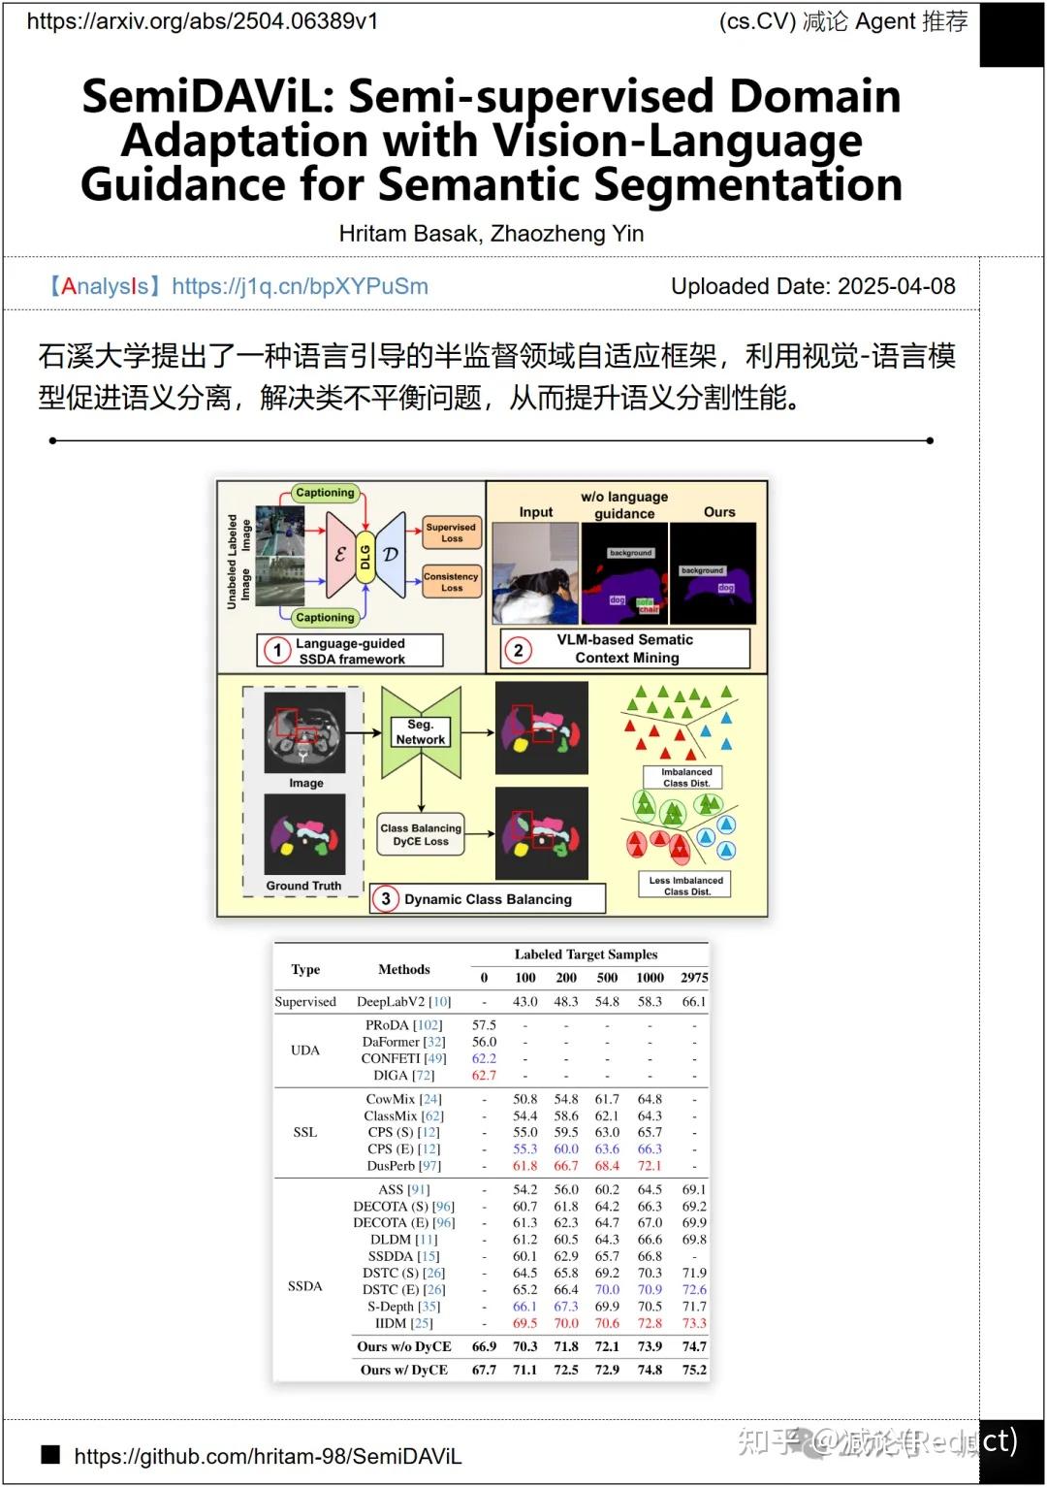
Task: Open citation [10] beside DeepLabV2
Action: (x=440, y=1002)
